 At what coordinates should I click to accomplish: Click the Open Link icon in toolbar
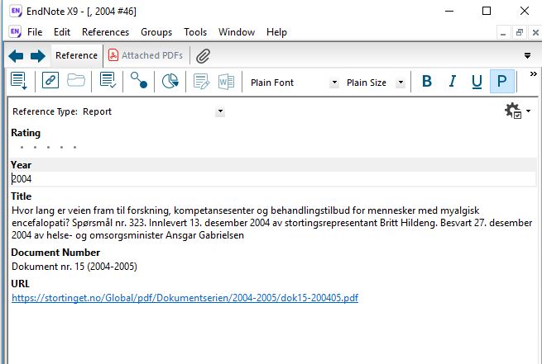[x=50, y=81]
